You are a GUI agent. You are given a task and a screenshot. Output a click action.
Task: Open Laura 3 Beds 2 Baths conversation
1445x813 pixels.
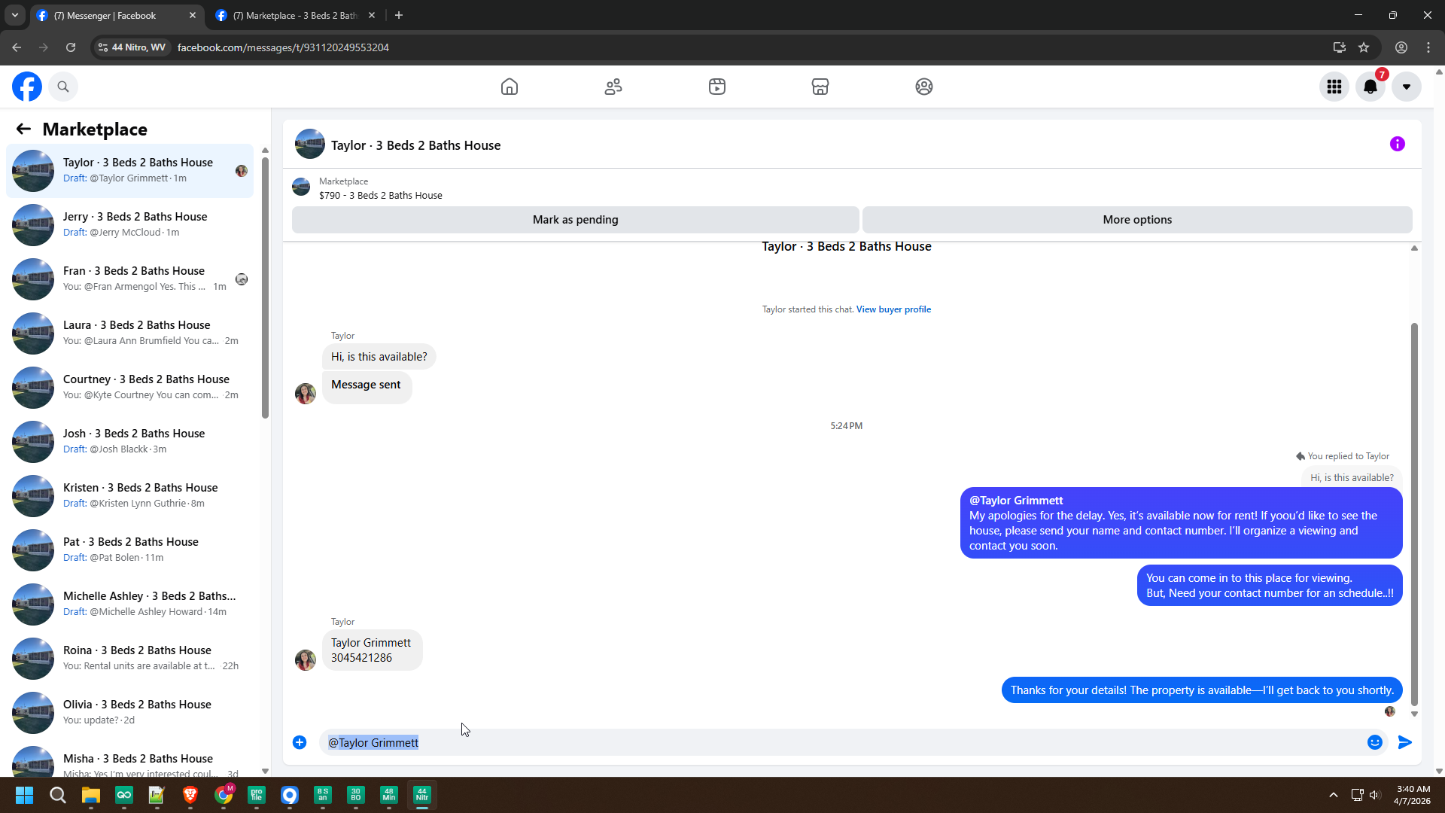click(x=130, y=333)
